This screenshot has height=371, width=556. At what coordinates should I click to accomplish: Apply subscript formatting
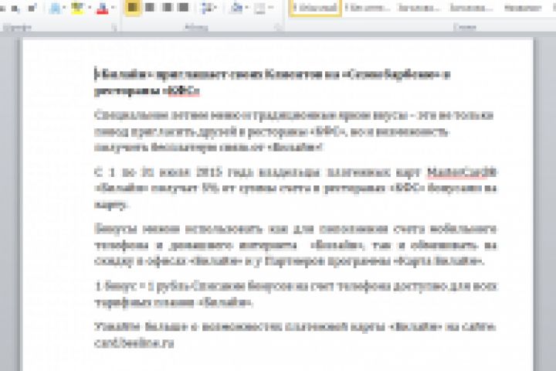tap(15, 8)
